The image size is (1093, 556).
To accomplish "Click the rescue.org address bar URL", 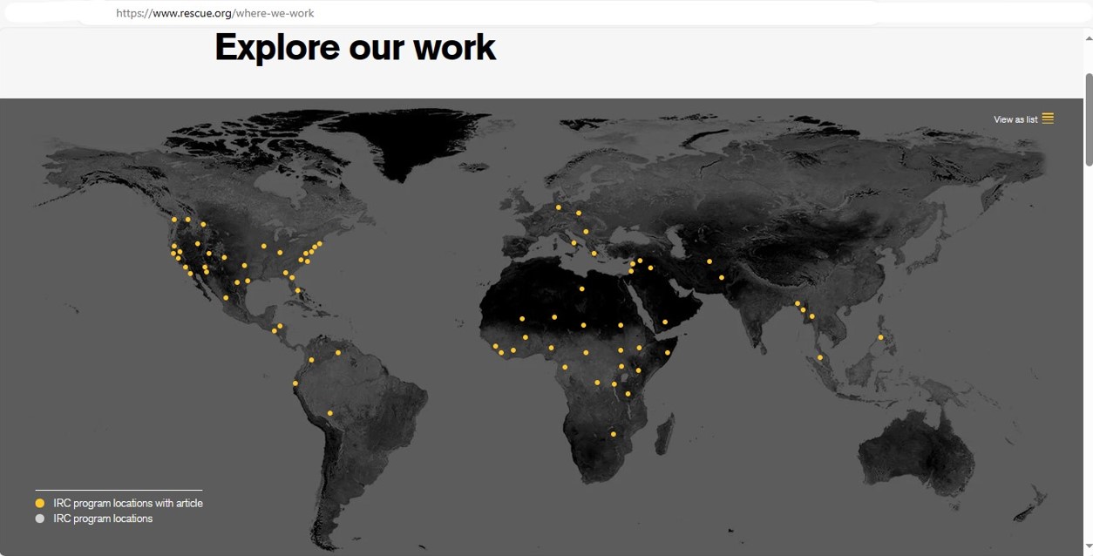I will click(215, 13).
